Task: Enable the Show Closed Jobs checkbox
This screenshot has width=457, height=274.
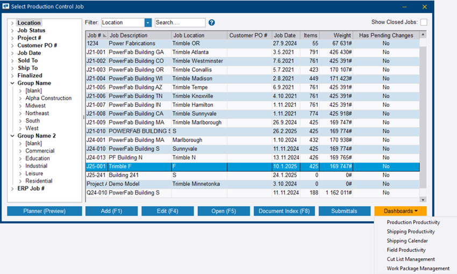Action: (x=424, y=23)
